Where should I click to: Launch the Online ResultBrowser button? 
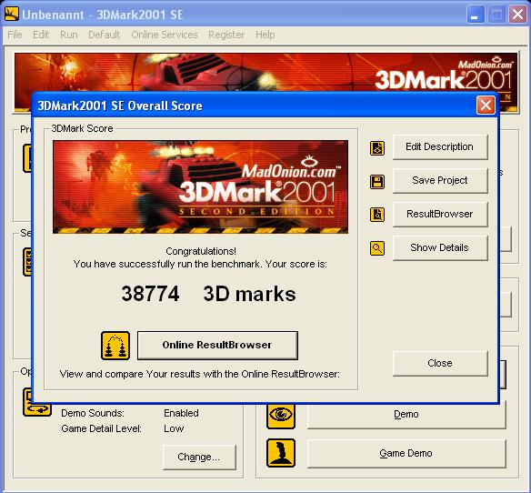click(x=217, y=346)
